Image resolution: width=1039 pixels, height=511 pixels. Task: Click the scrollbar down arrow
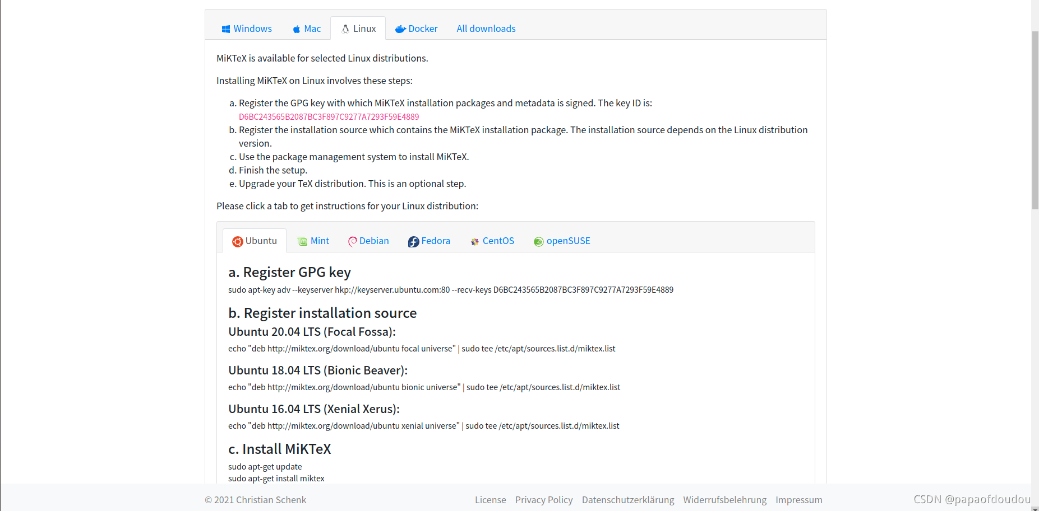pyautogui.click(x=1035, y=509)
